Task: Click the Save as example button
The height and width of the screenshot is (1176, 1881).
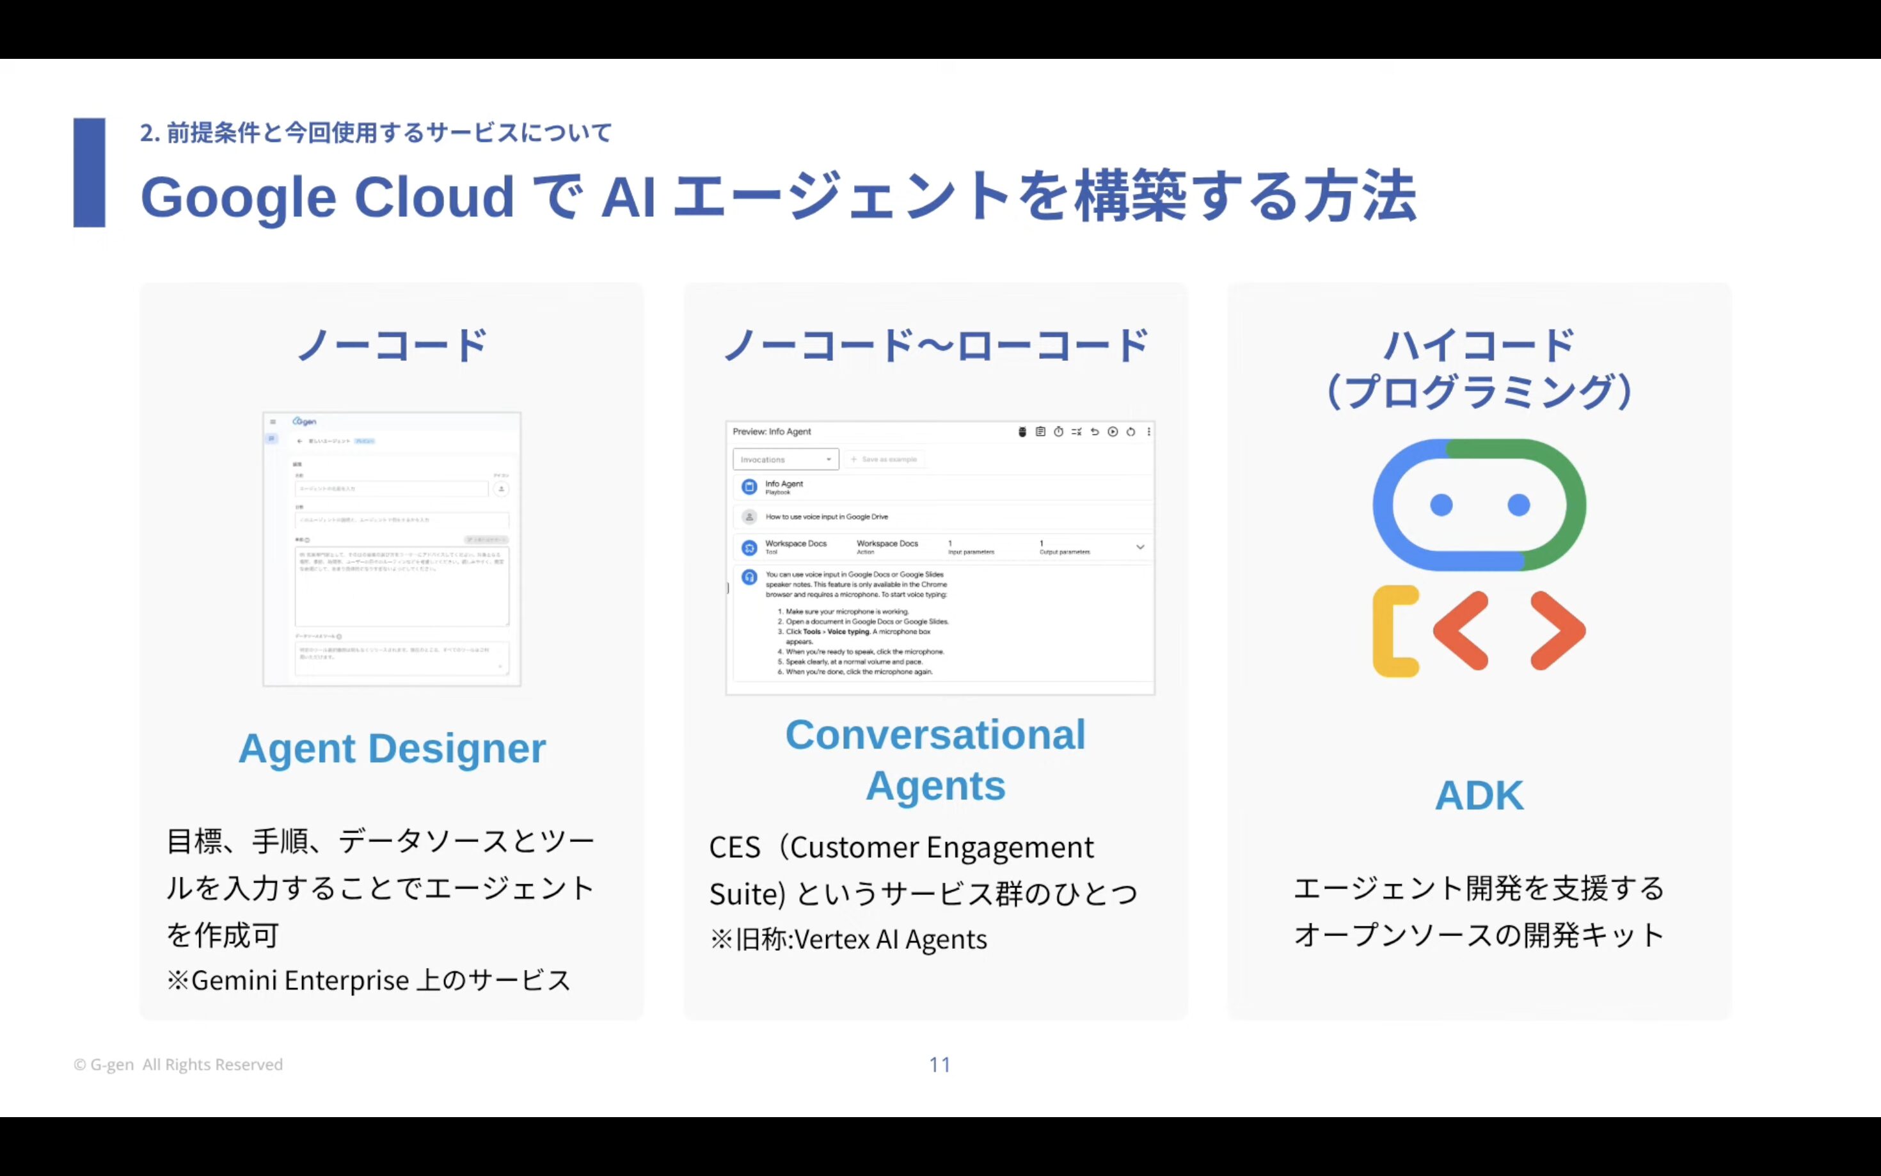Action: coord(885,459)
